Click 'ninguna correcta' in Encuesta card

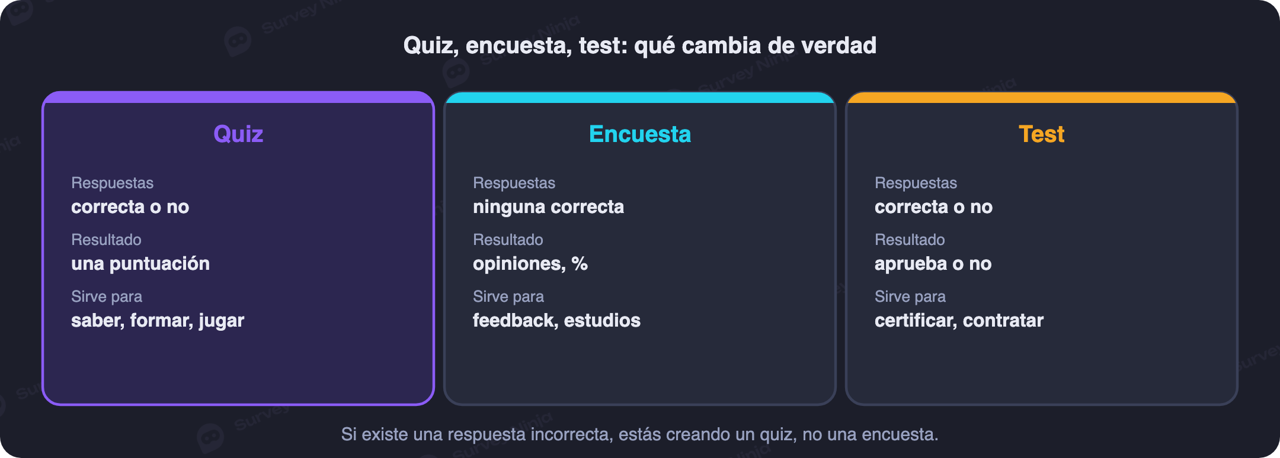[x=548, y=207]
